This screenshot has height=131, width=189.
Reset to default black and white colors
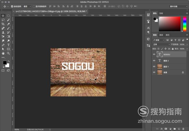point(3,67)
